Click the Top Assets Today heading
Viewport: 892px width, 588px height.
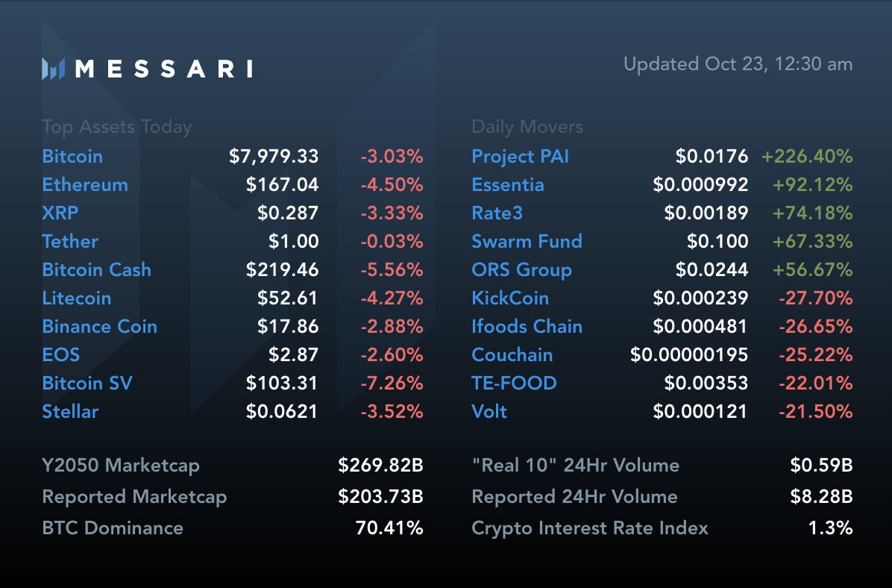coord(116,127)
